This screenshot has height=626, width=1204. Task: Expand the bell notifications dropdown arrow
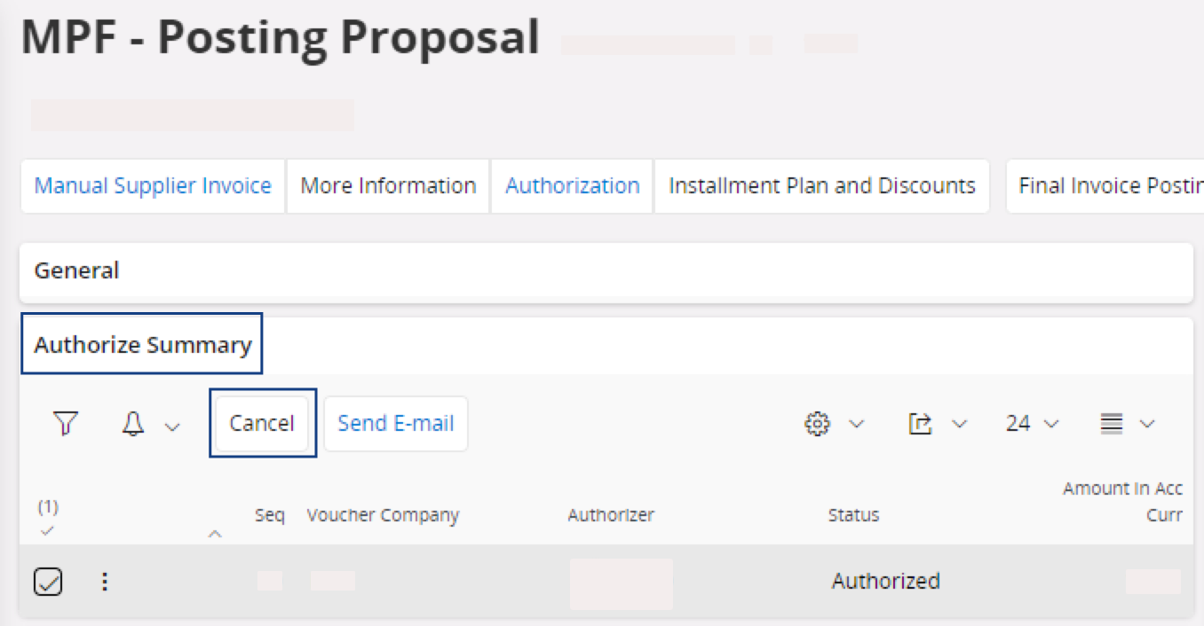tap(173, 426)
